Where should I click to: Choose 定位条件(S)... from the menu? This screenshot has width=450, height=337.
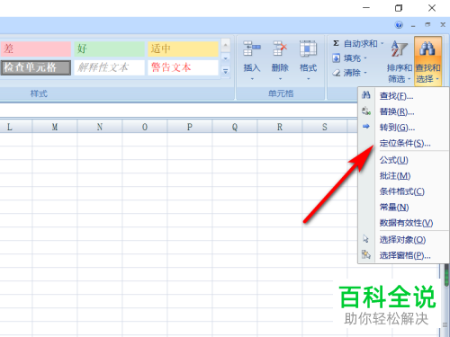403,143
